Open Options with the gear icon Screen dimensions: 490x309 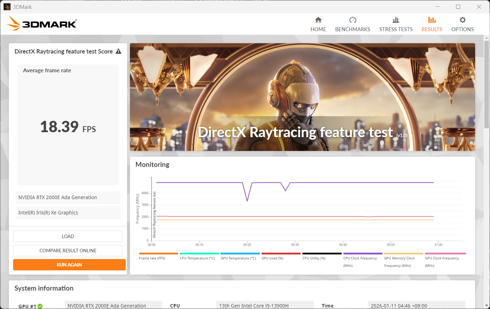coord(462,20)
